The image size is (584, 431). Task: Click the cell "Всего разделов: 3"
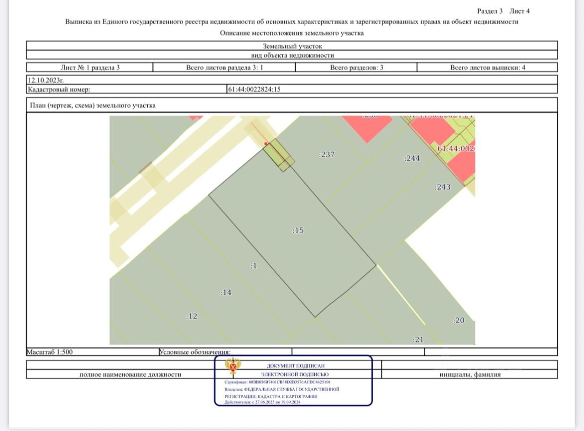click(x=356, y=68)
